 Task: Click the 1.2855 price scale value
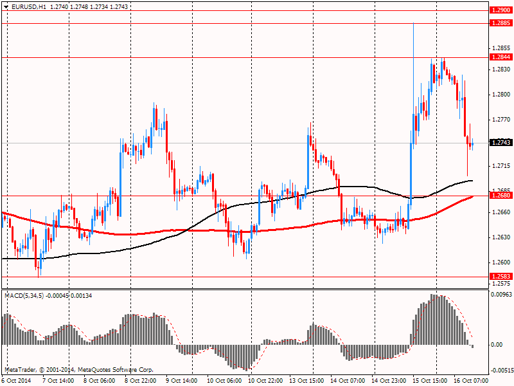click(501, 48)
